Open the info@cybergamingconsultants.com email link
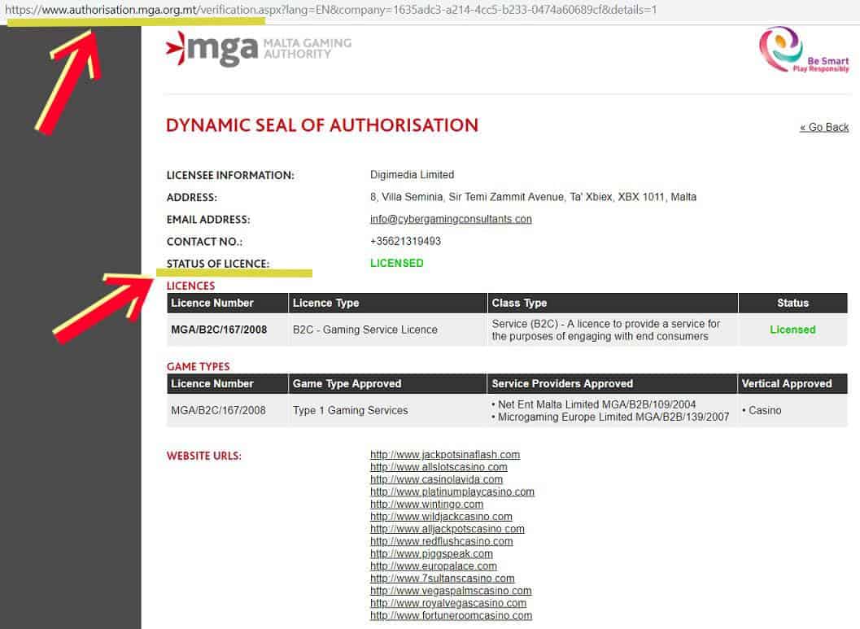Image resolution: width=860 pixels, height=629 pixels. pos(451,219)
